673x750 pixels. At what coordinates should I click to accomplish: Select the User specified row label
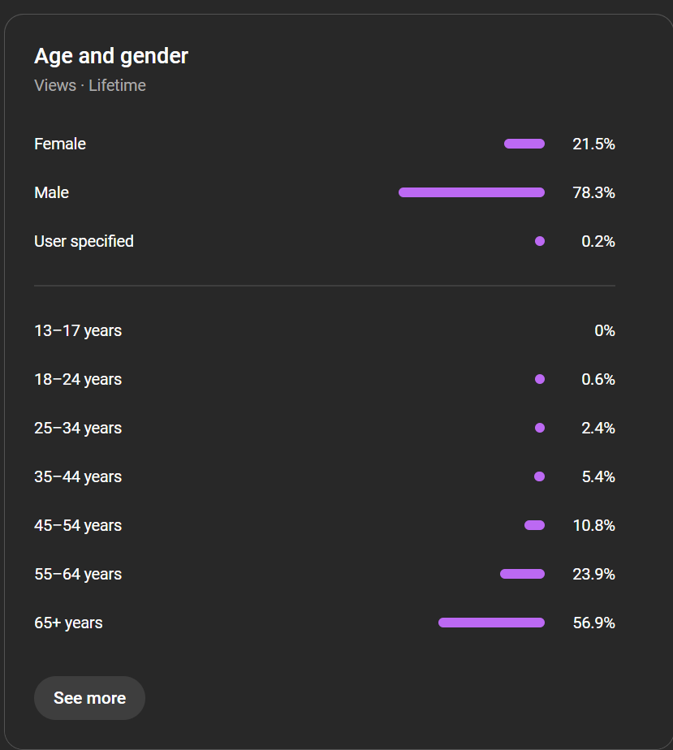click(84, 242)
